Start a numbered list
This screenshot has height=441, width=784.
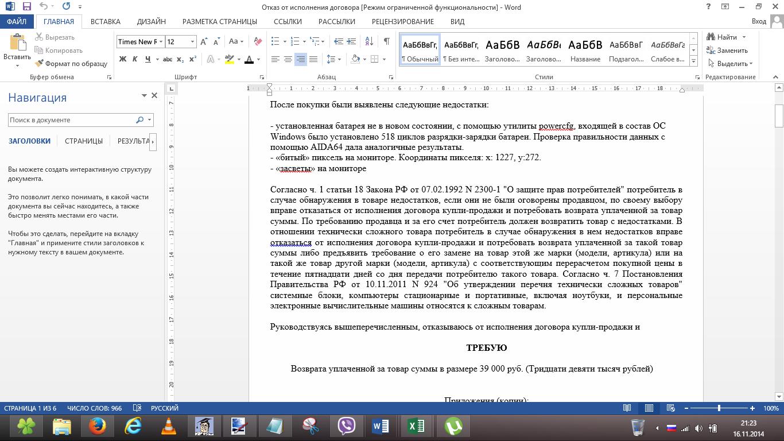[295, 41]
